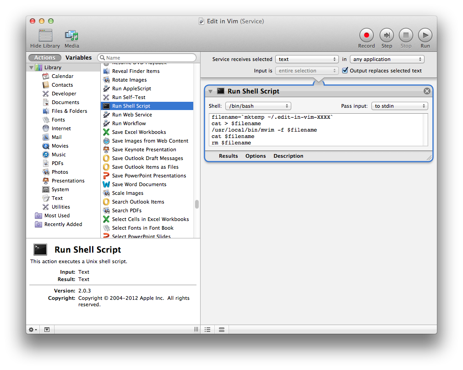Show the workflow log list view icon
The height and width of the screenshot is (370, 463).
click(x=207, y=329)
